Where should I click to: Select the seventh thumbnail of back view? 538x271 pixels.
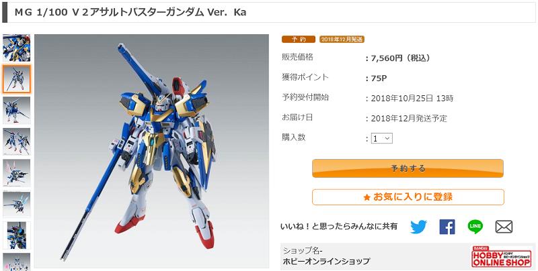[x=16, y=235]
